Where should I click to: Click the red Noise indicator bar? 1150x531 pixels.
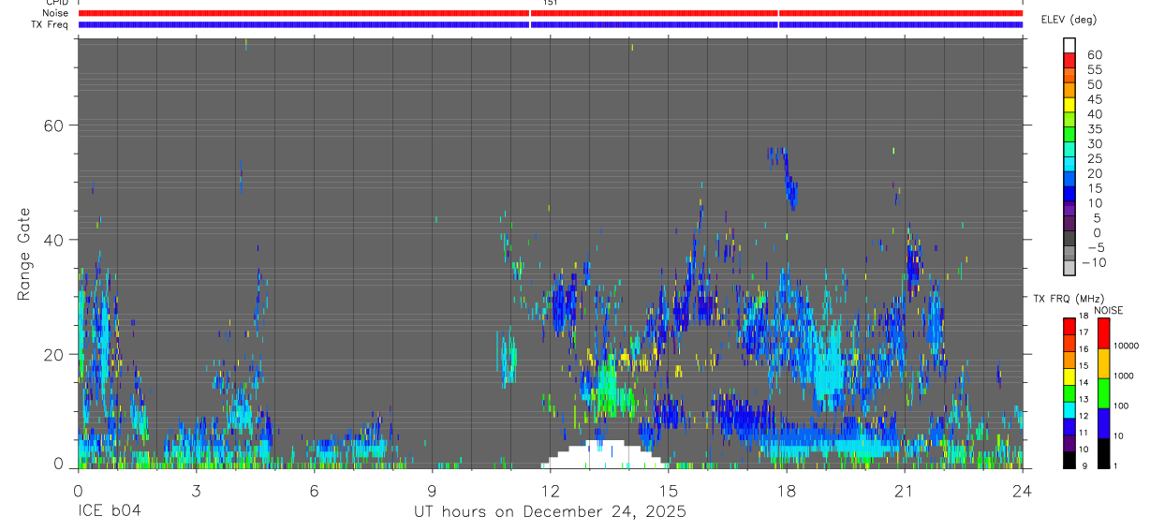coord(551,13)
